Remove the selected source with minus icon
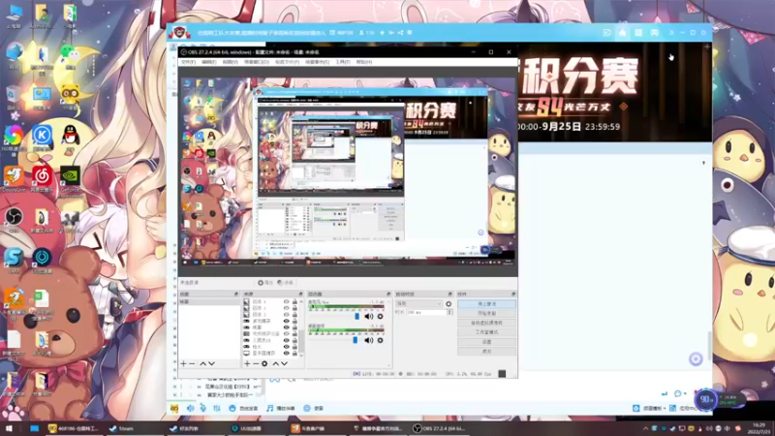The image size is (775, 436). pos(256,364)
